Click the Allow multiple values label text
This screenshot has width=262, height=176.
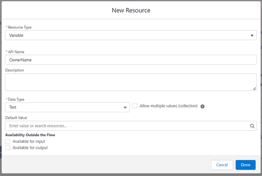point(169,106)
